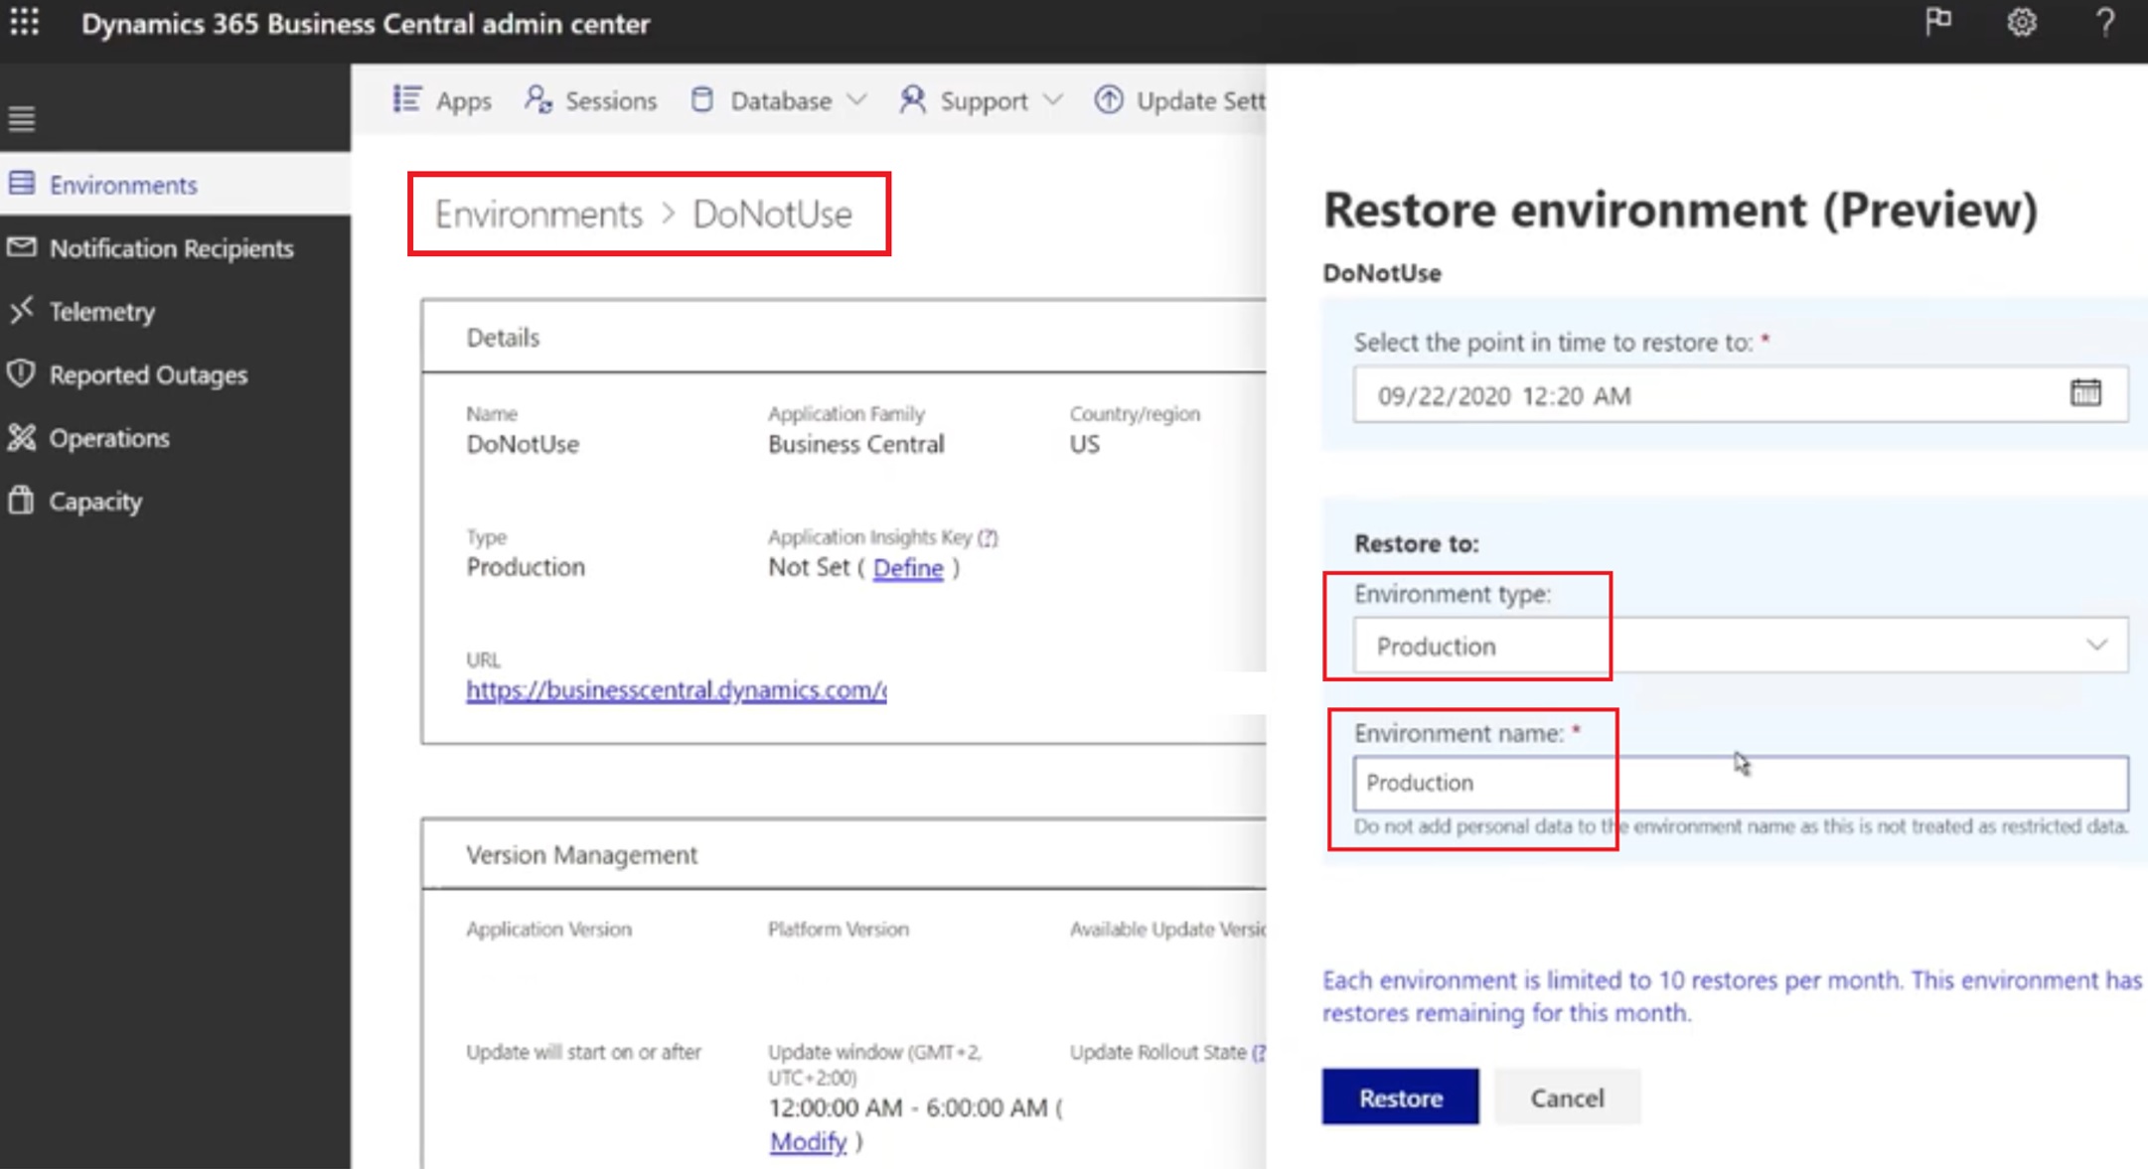Screen dimensions: 2148x1169
Task: Click the Define link for Insights Key
Action: (907, 568)
